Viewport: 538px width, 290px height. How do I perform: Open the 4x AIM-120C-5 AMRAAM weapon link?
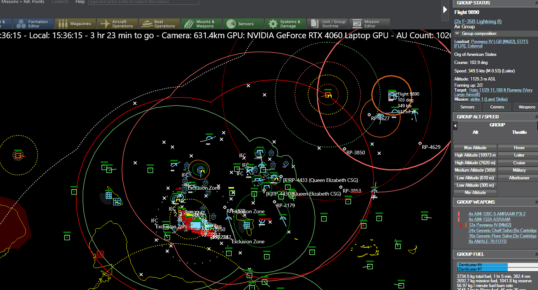coord(497,214)
